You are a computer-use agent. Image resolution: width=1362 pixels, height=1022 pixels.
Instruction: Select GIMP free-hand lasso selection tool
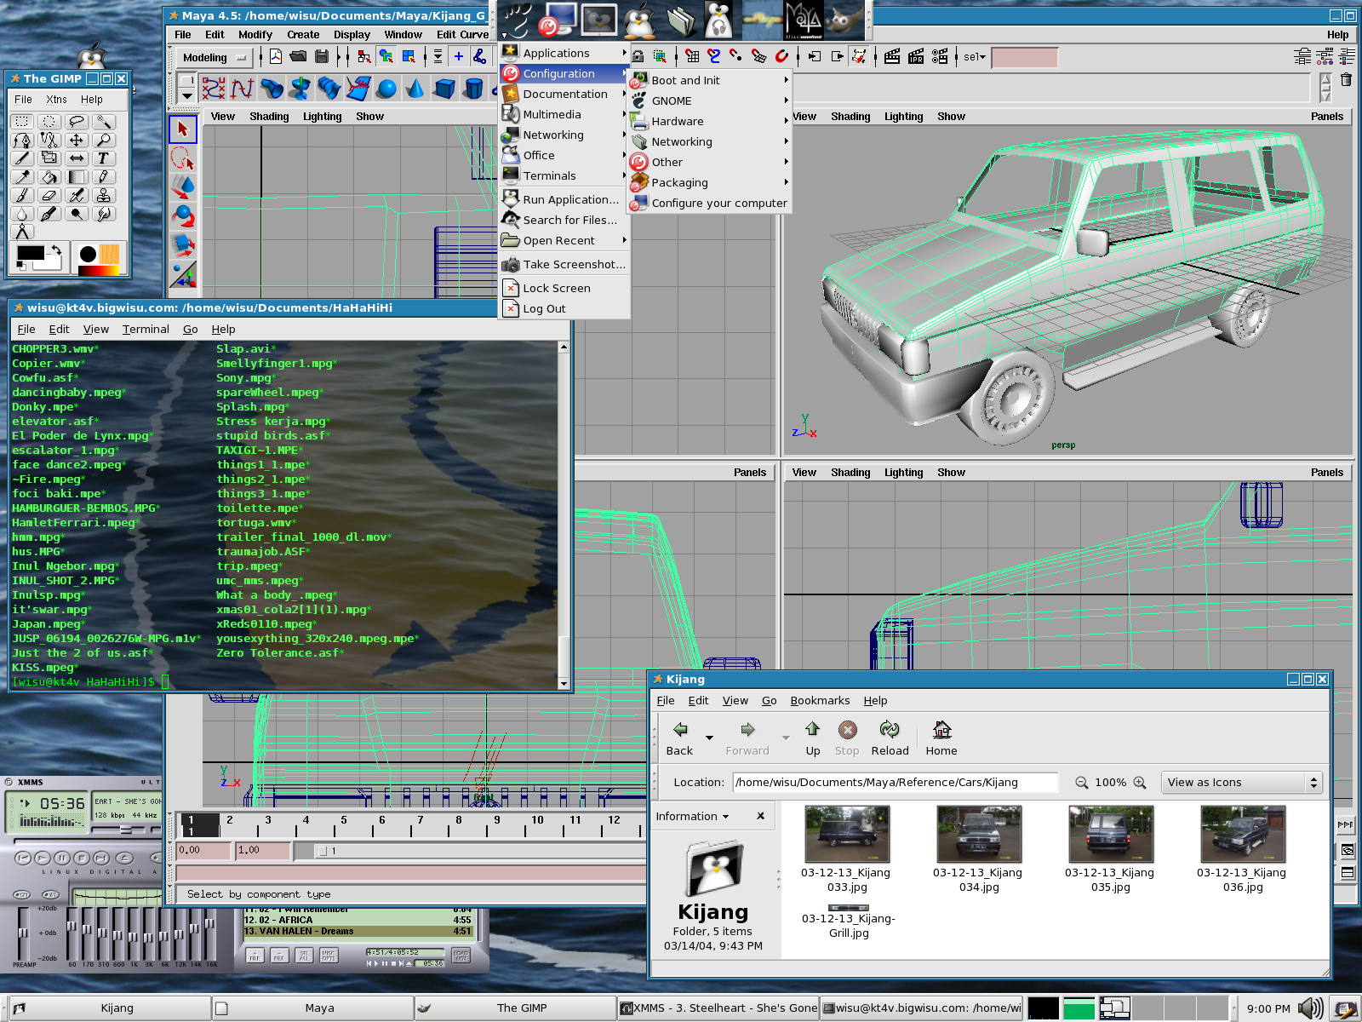[x=77, y=122]
